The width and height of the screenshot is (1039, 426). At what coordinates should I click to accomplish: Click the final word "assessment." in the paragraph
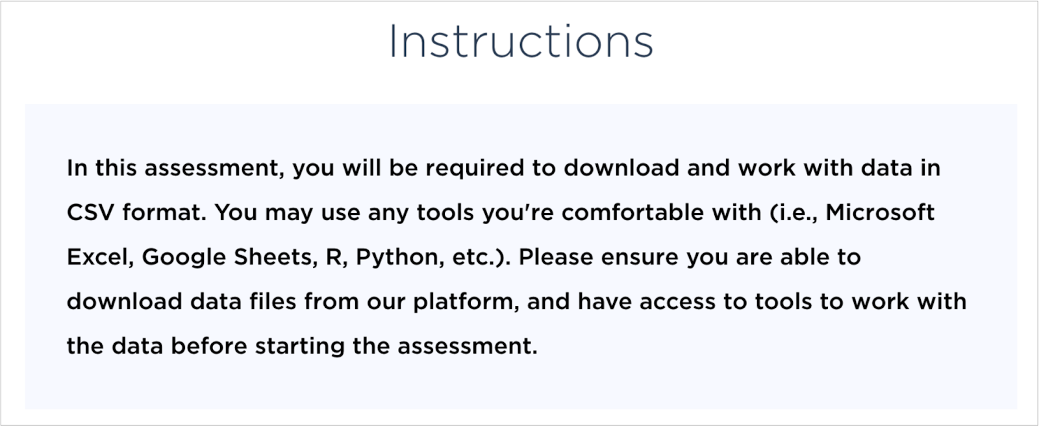(468, 346)
